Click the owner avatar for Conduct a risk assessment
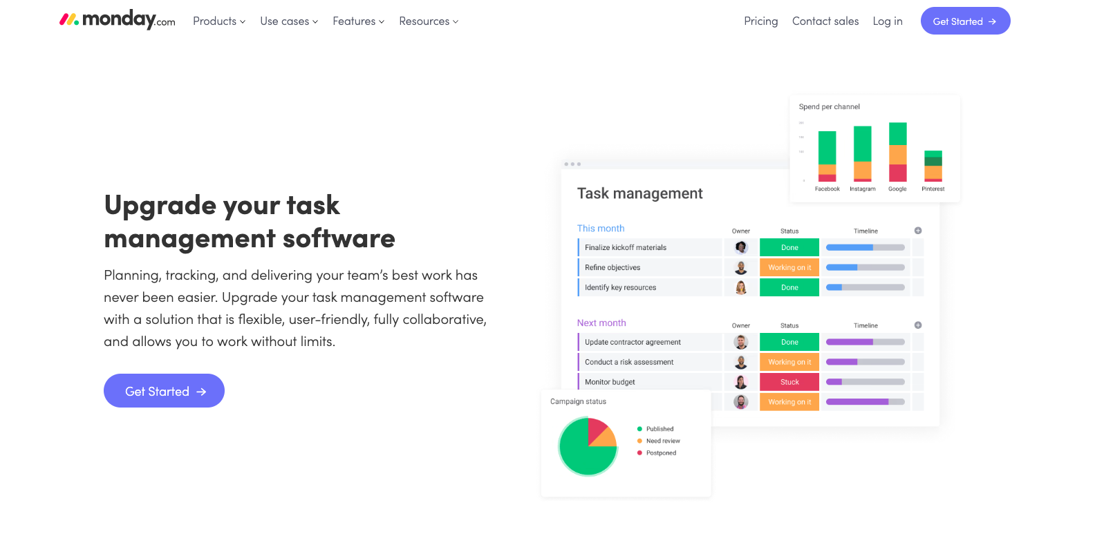 point(741,362)
